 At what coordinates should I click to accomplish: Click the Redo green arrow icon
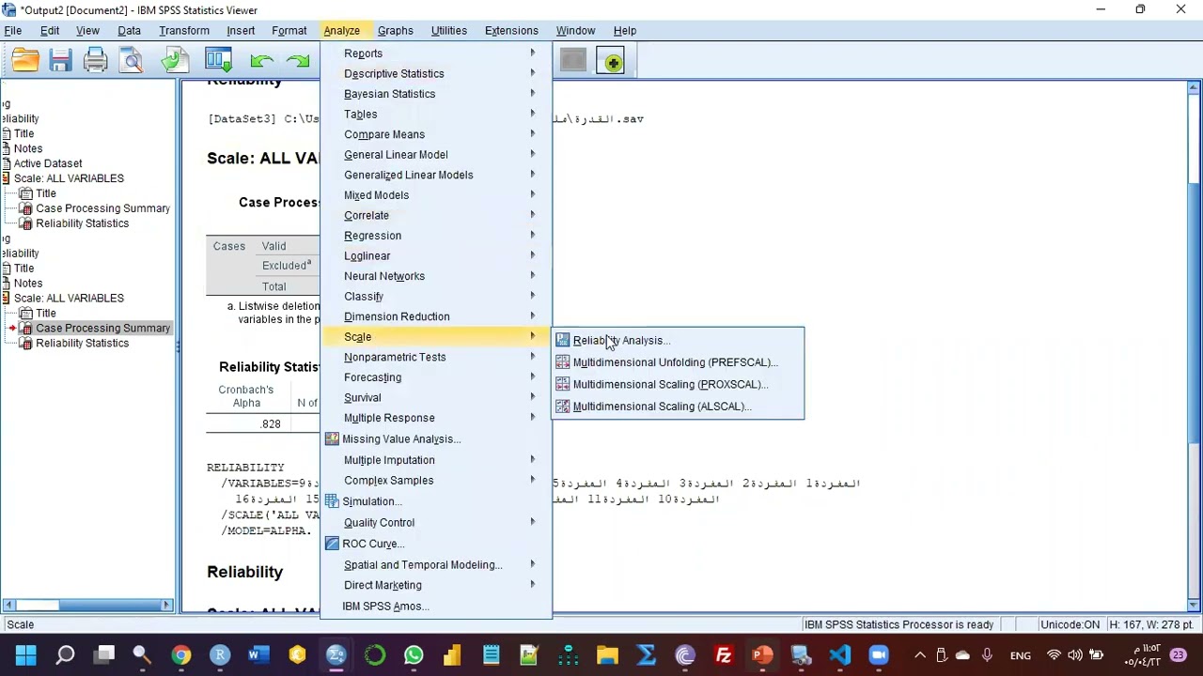pyautogui.click(x=298, y=62)
